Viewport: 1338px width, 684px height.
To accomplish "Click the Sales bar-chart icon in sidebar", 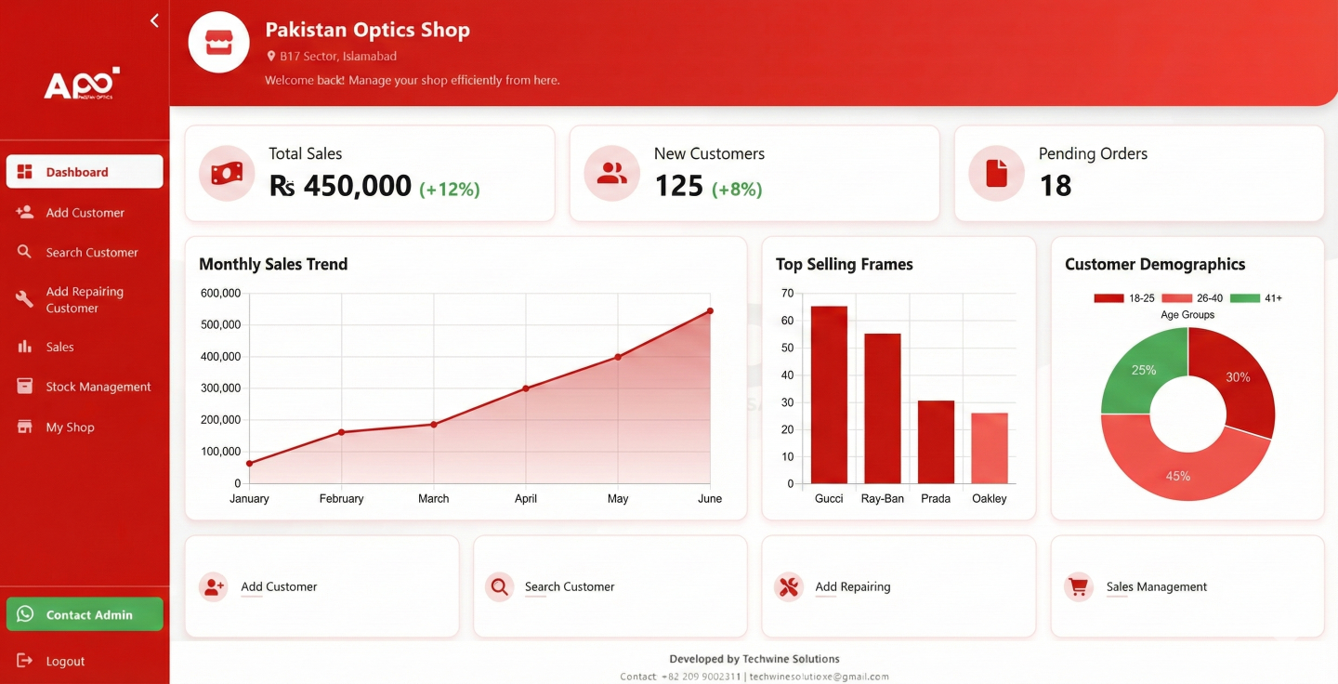I will [x=25, y=346].
